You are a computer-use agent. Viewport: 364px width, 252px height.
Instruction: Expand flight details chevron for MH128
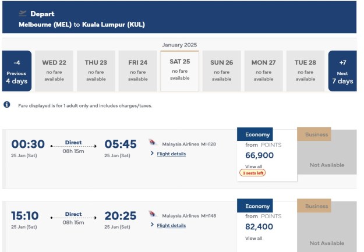coord(152,154)
